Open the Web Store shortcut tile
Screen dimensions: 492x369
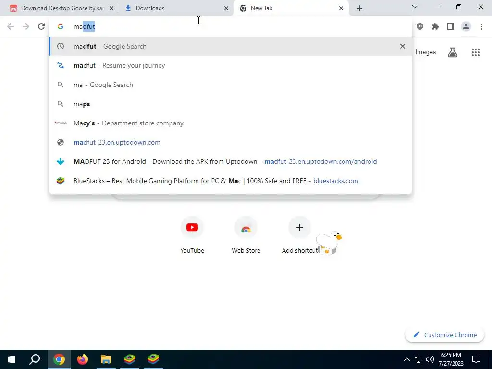(246, 234)
